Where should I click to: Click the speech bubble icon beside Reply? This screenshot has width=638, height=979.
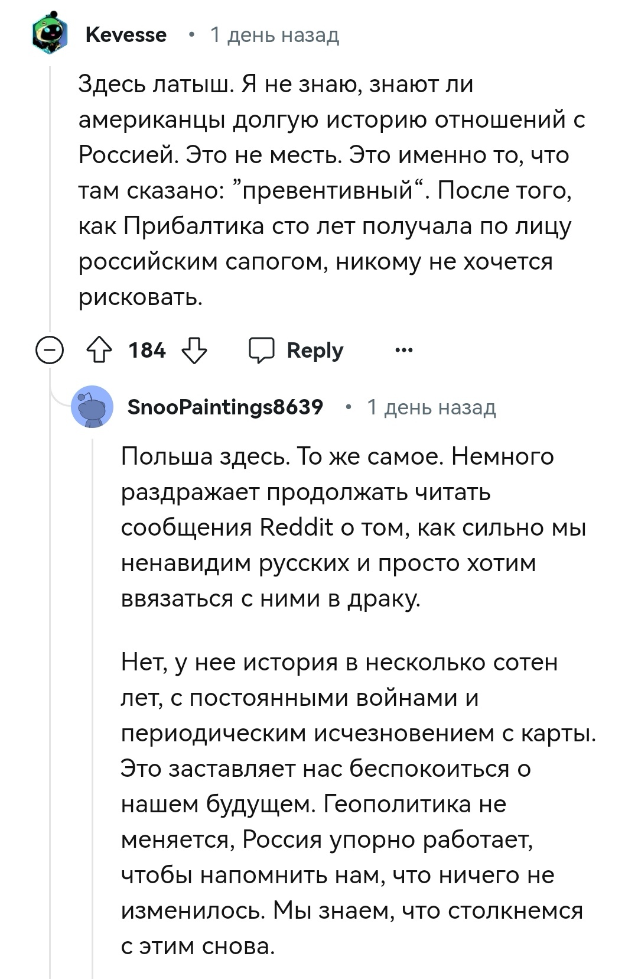tap(261, 350)
